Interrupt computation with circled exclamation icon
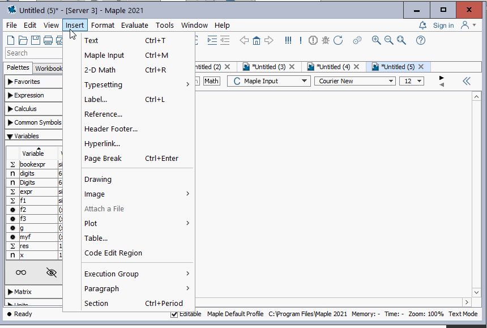 (313, 40)
